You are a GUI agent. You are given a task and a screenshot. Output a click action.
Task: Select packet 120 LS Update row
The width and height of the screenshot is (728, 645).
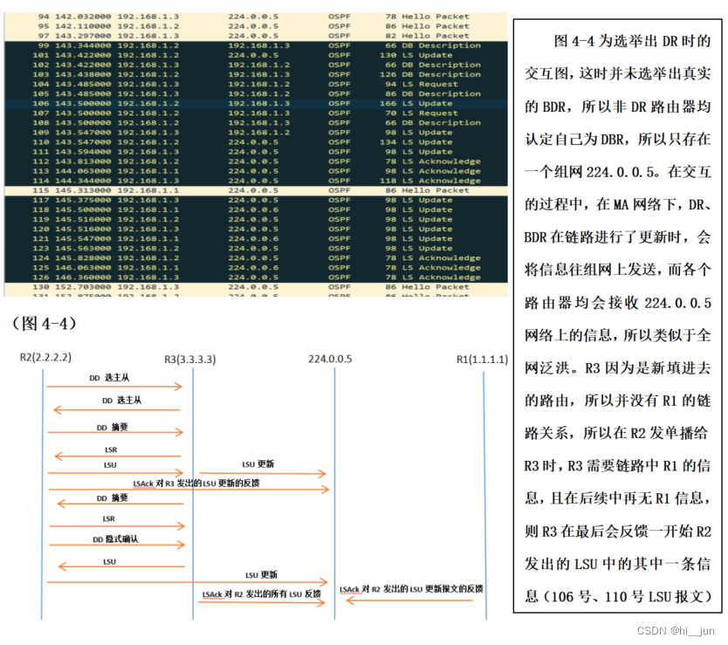click(256, 229)
